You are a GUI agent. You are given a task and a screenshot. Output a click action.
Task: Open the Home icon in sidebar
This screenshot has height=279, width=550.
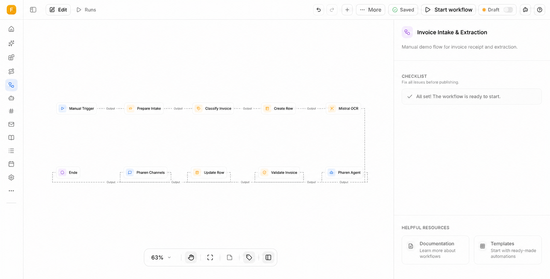point(11,29)
